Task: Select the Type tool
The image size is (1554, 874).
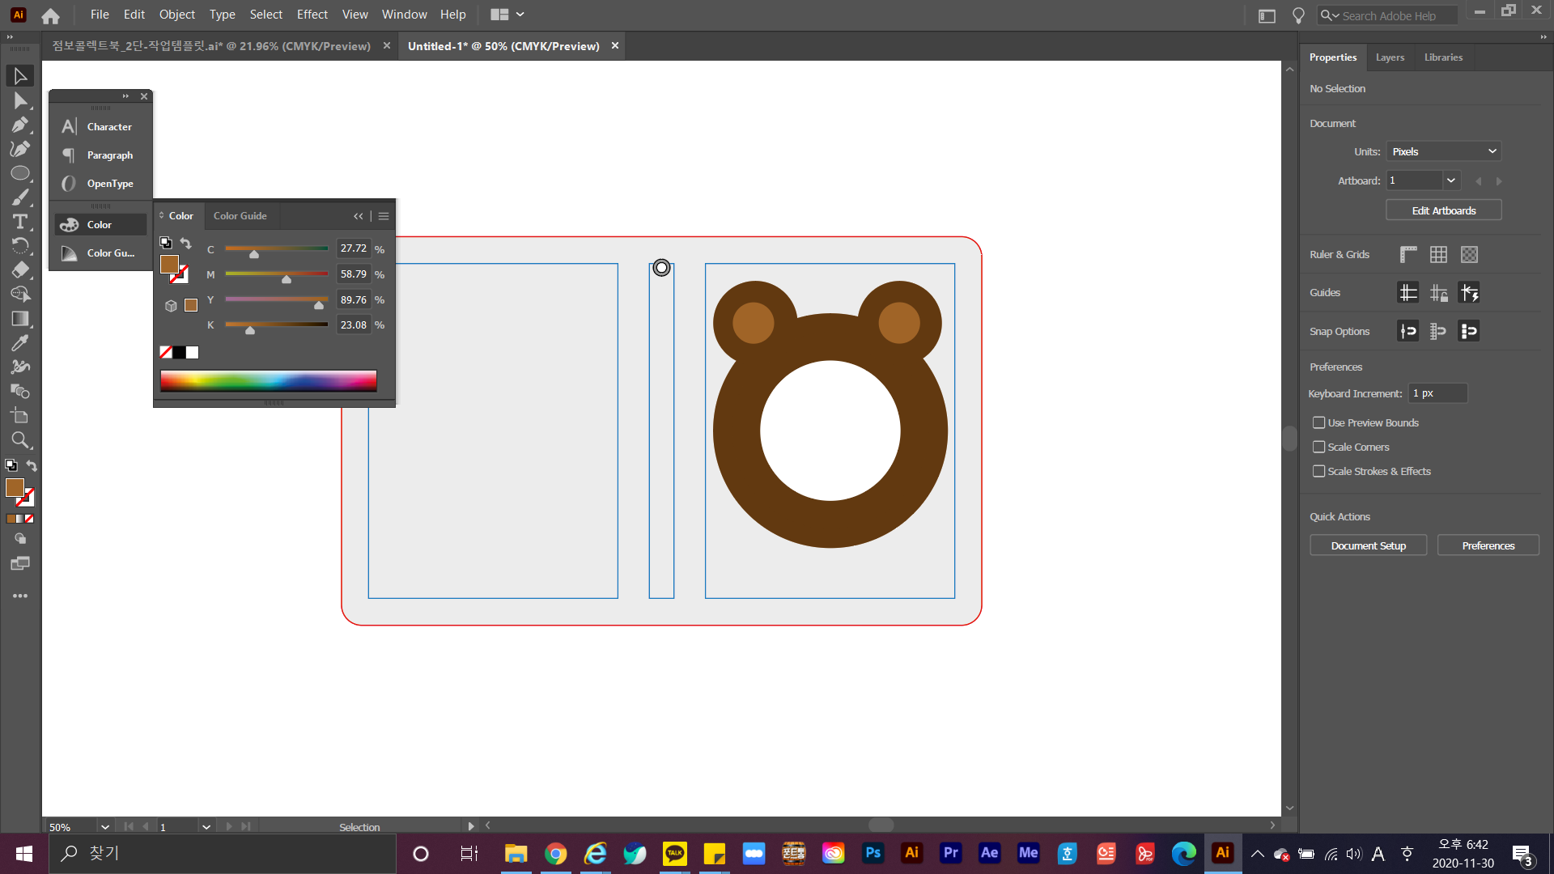Action: tap(19, 222)
